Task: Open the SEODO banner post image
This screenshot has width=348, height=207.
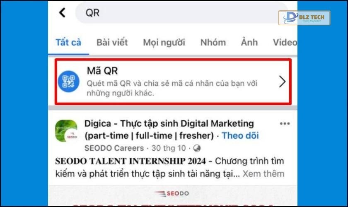Action: coord(173,196)
